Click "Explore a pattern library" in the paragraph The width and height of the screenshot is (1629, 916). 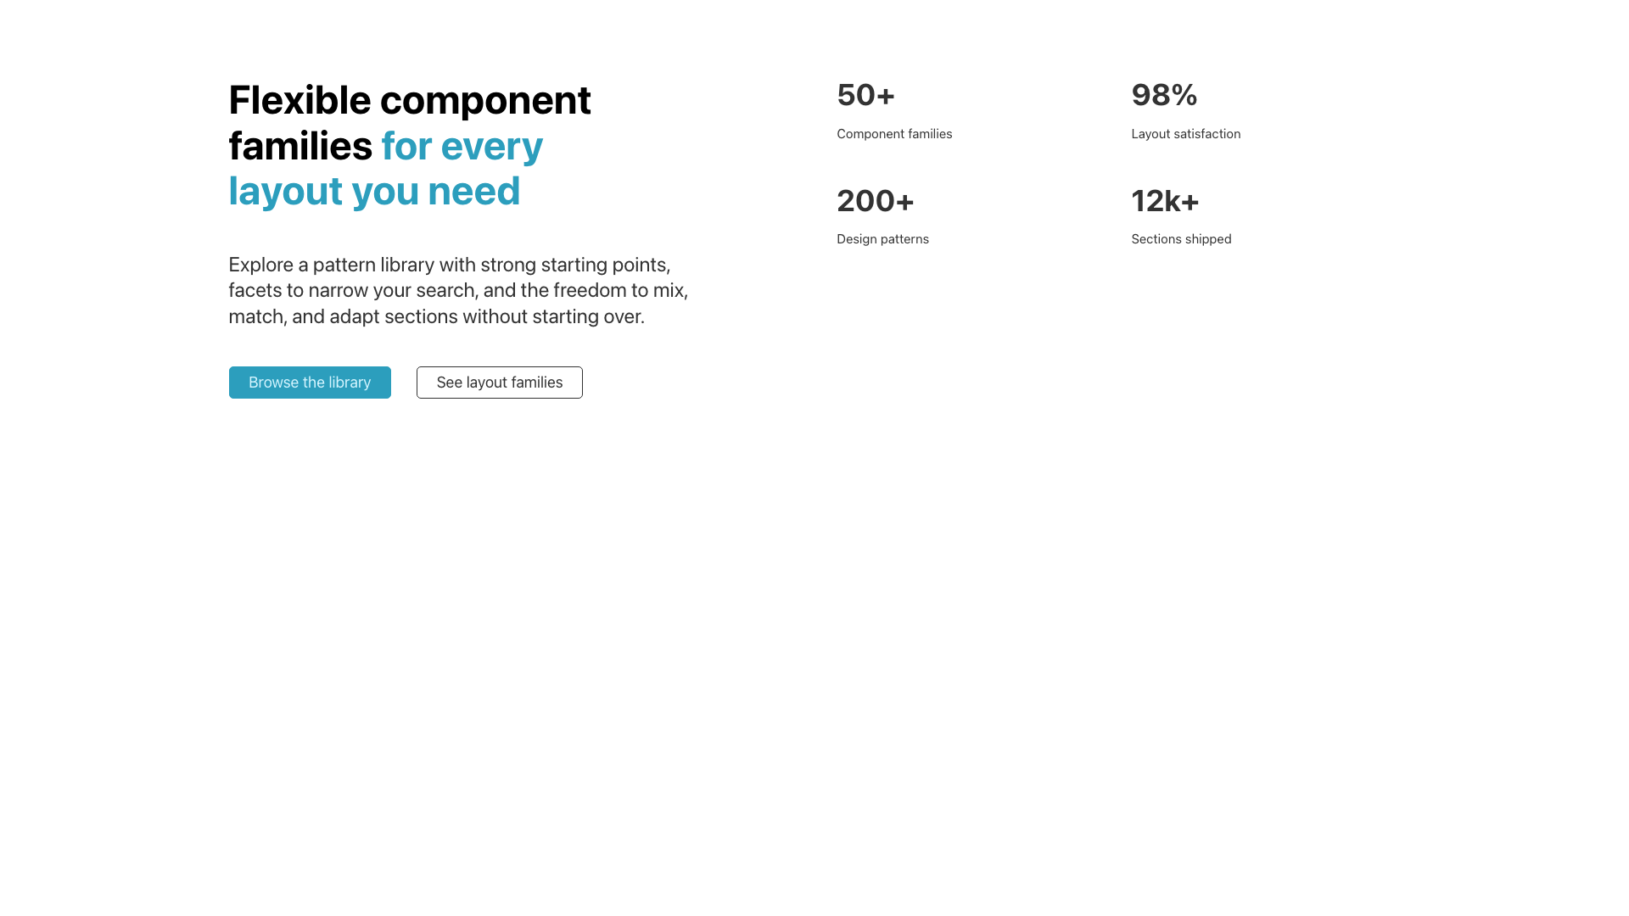coord(331,265)
